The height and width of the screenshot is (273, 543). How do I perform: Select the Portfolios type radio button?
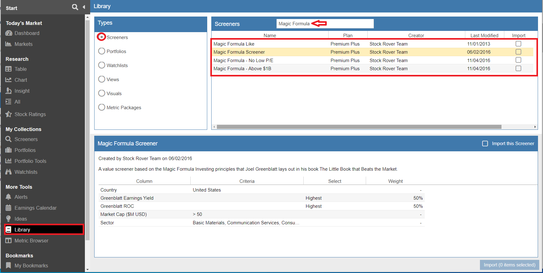click(101, 51)
